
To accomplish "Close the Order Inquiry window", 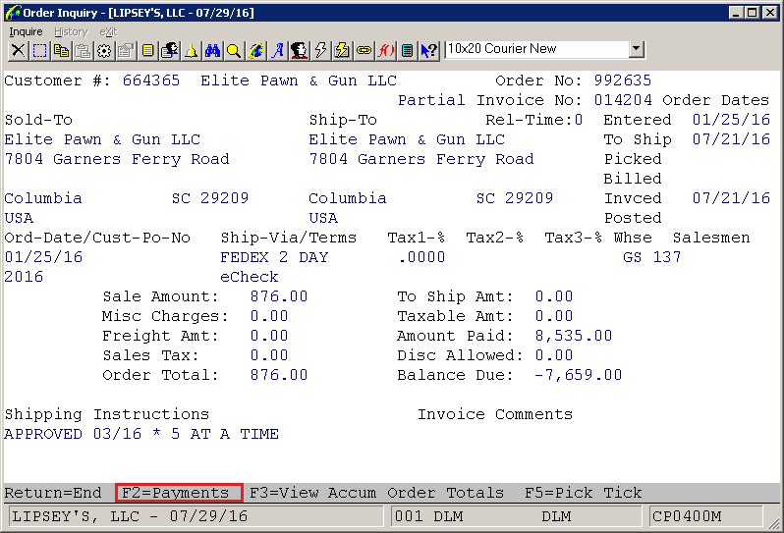I will coord(770,13).
